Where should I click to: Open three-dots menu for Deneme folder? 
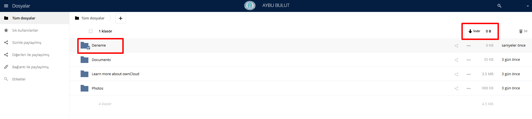click(x=469, y=46)
